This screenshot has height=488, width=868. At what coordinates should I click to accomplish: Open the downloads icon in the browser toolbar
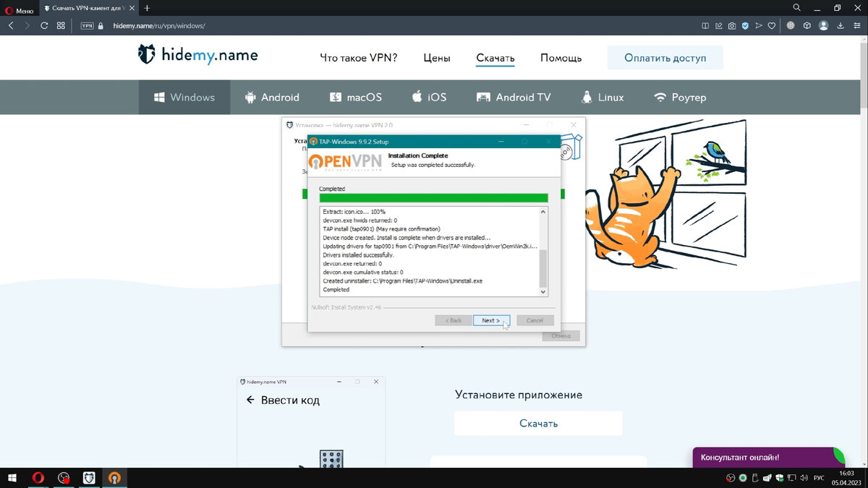click(x=841, y=25)
